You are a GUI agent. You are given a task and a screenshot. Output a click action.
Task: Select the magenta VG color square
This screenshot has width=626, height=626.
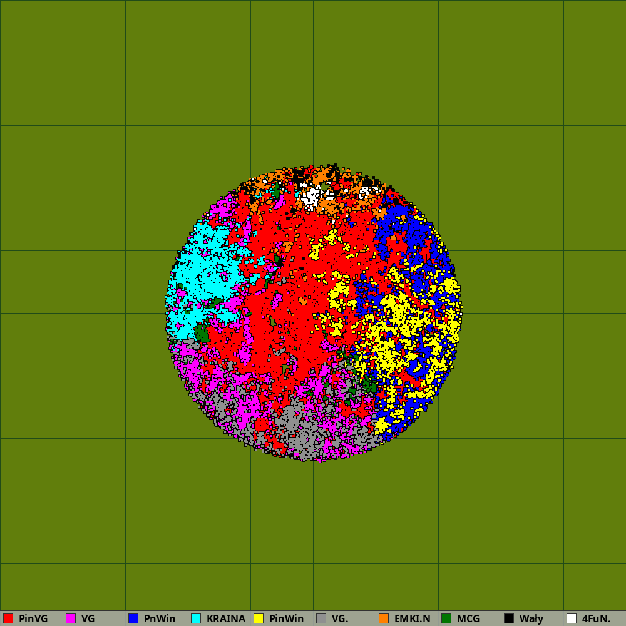tap(71, 618)
